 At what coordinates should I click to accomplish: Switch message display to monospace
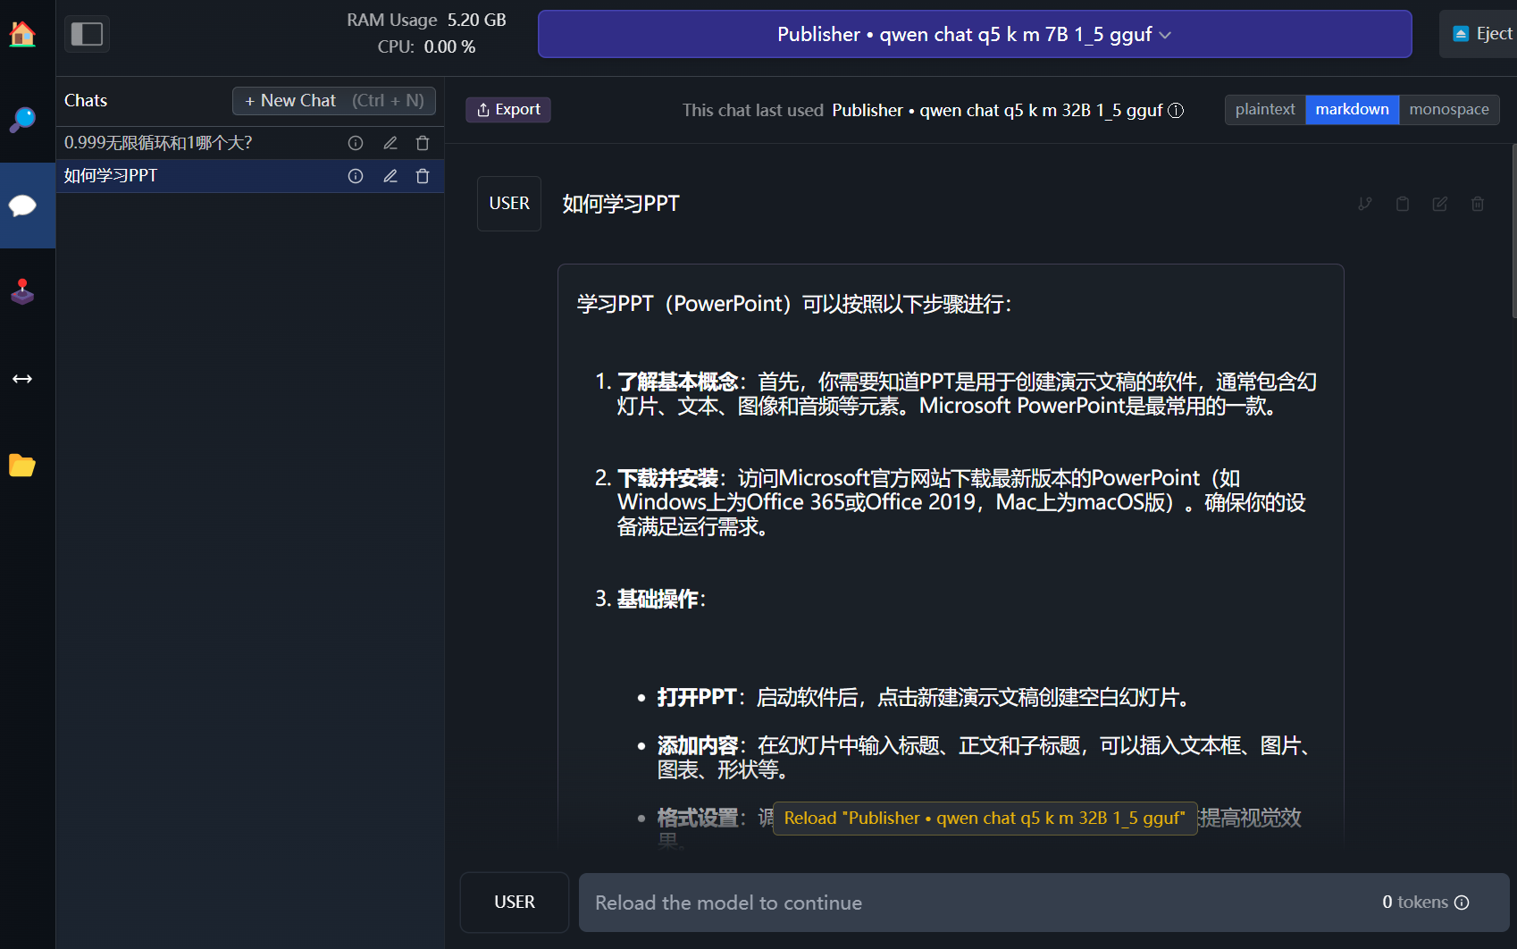(1449, 109)
